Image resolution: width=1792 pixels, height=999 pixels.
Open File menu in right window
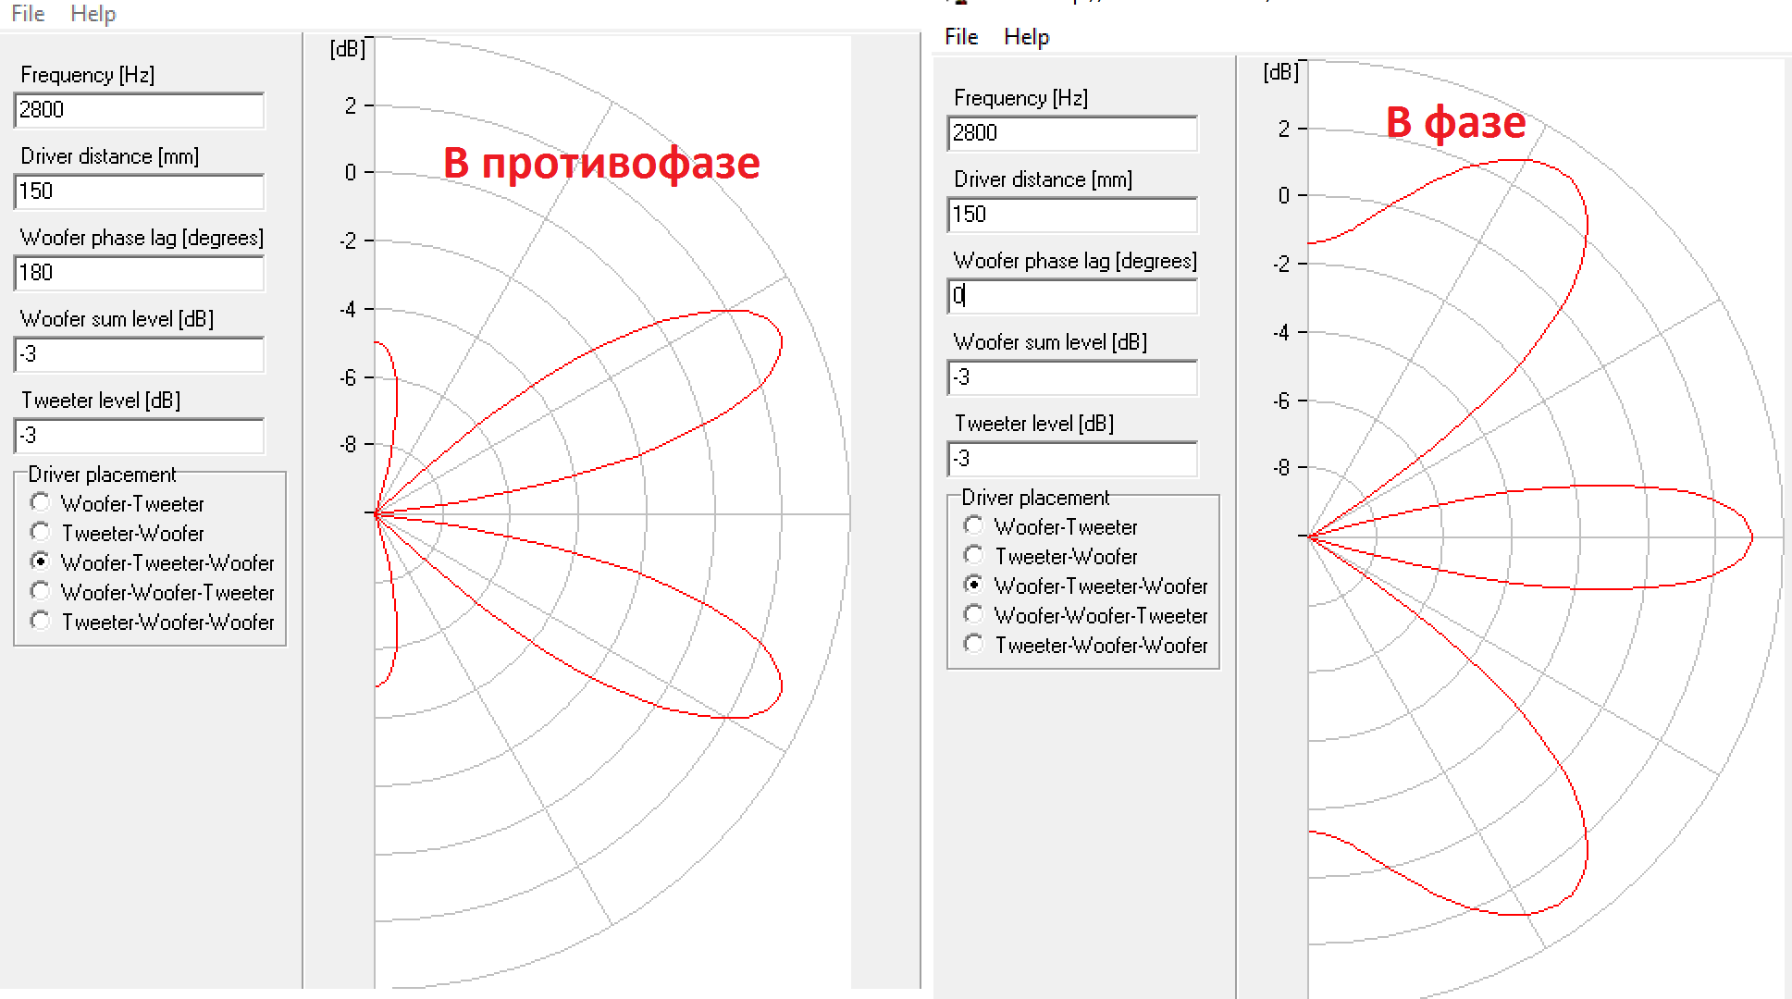pos(960,37)
